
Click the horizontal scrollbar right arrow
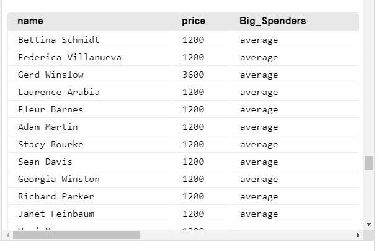358,235
